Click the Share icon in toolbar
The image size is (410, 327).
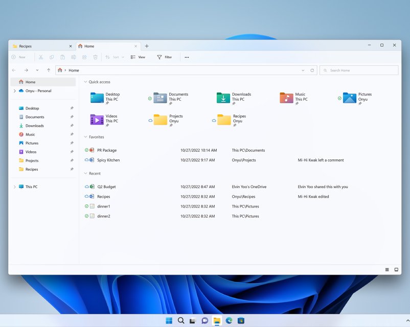click(x=84, y=57)
